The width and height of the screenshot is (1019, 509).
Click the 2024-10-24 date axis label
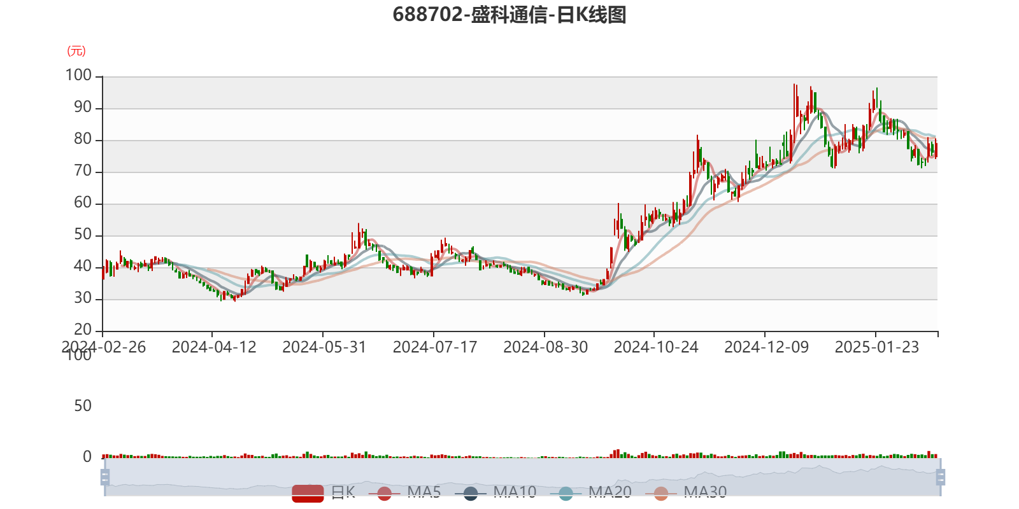pyautogui.click(x=656, y=347)
